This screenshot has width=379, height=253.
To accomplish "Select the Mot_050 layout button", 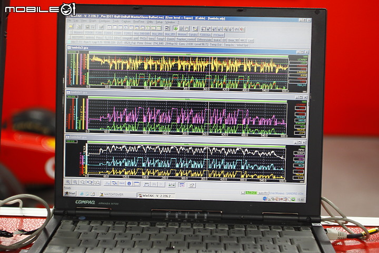I will (157, 34).
